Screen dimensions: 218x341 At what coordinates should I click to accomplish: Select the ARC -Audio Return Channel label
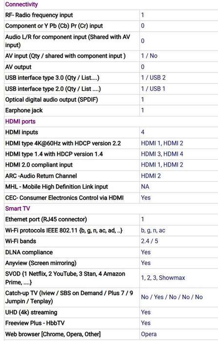click(x=41, y=176)
